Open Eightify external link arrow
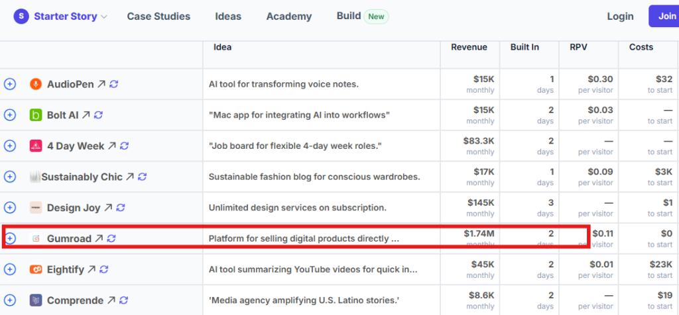 click(x=91, y=269)
